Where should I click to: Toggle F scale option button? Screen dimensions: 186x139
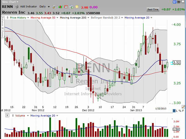tap(183, 111)
